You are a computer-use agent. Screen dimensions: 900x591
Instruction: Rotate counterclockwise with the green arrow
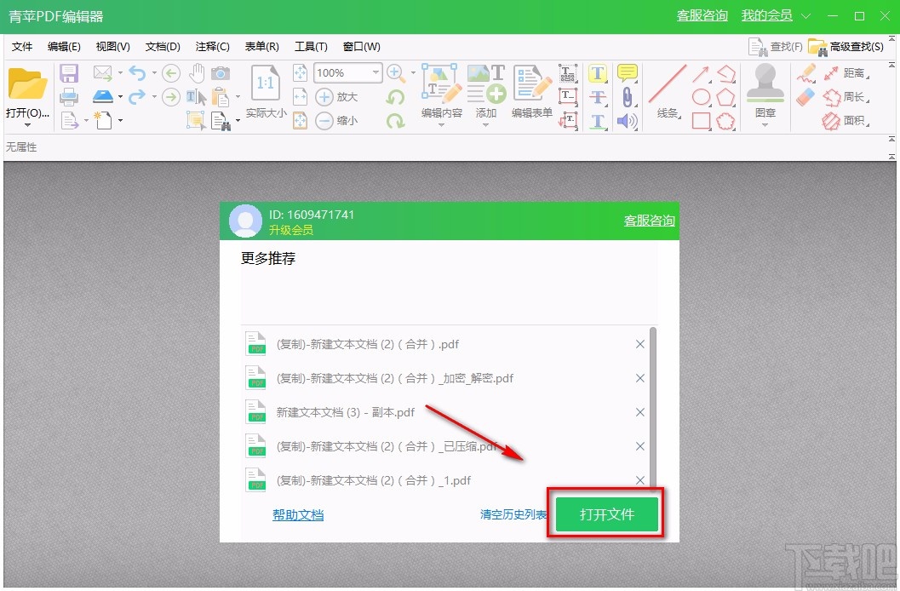point(395,97)
